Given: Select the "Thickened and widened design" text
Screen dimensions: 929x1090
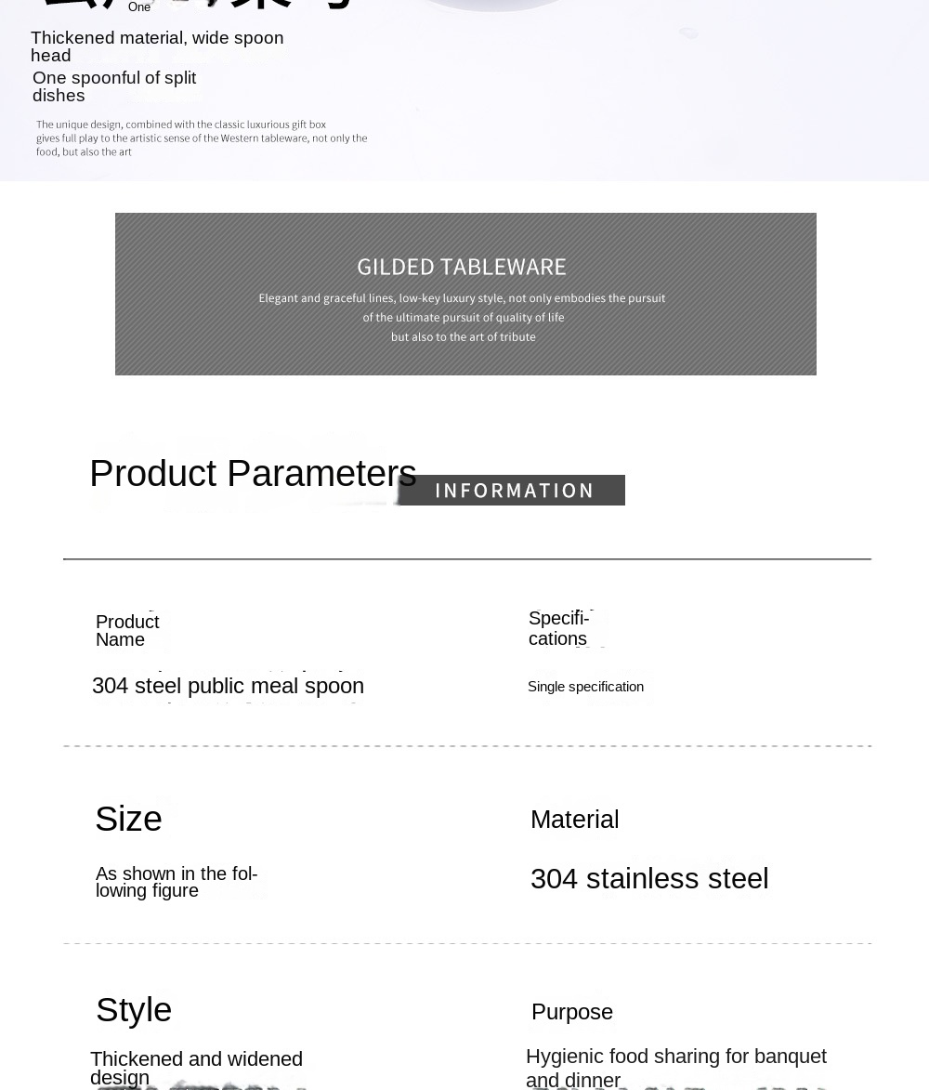Looking at the screenshot, I should click(196, 1068).
